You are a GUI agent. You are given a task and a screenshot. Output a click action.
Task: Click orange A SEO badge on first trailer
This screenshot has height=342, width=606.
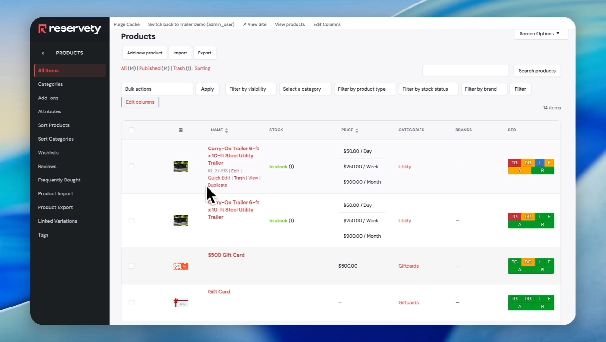(x=520, y=170)
